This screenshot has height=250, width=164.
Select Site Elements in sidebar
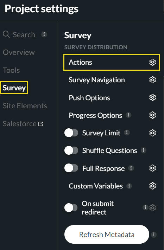pos(25,106)
